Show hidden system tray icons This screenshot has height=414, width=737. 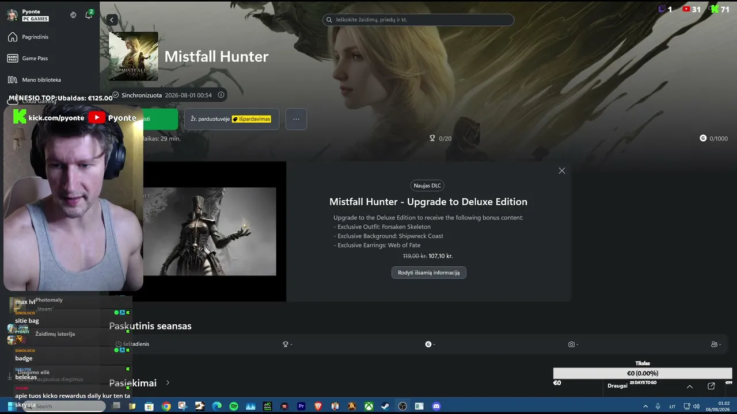click(x=645, y=407)
